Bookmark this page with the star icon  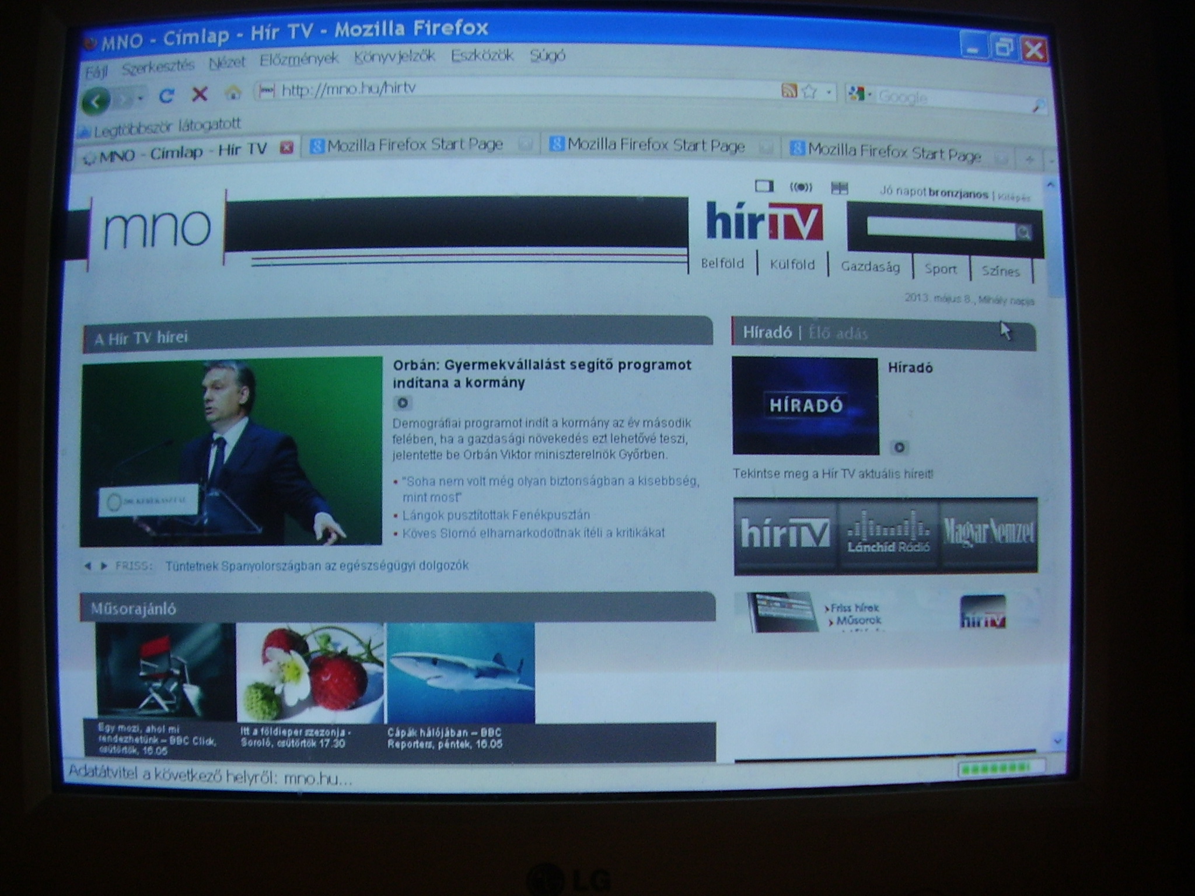(x=809, y=91)
